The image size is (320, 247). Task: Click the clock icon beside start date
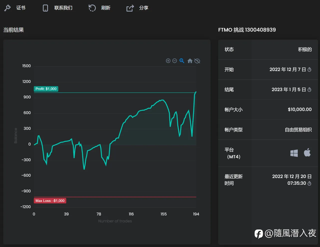tap(309, 70)
